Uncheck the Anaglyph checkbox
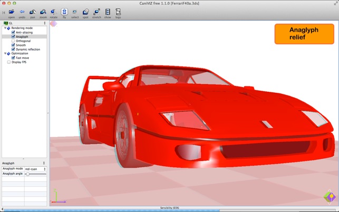This screenshot has height=212, width=339. pos(13,36)
